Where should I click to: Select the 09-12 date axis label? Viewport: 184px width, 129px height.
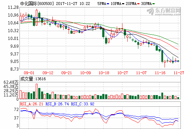point(48,73)
